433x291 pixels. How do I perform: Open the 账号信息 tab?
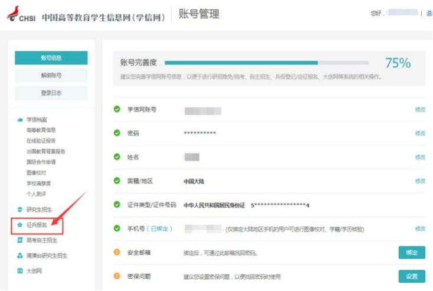pyautogui.click(x=51, y=58)
